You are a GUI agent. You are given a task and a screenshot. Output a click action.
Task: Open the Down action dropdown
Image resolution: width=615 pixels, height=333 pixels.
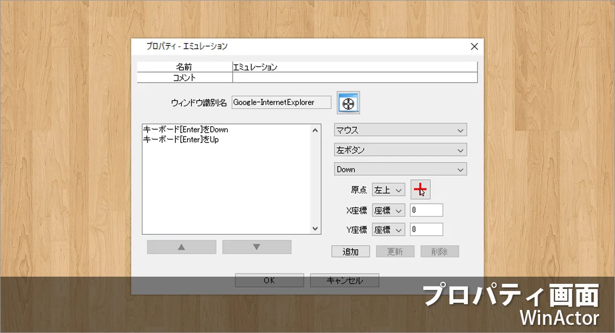400,169
